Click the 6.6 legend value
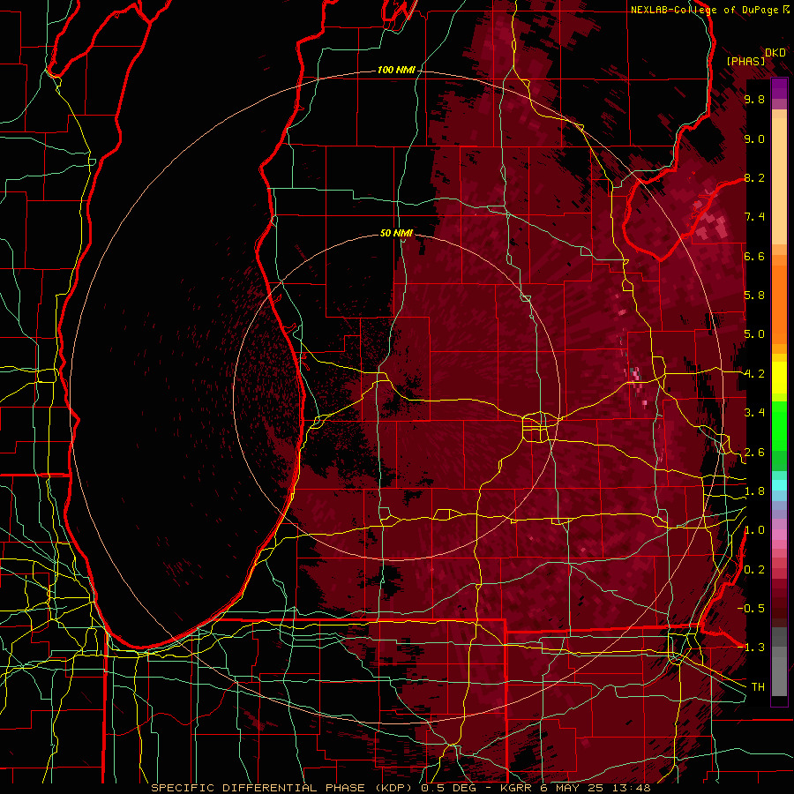The width and height of the screenshot is (794, 794). click(754, 256)
